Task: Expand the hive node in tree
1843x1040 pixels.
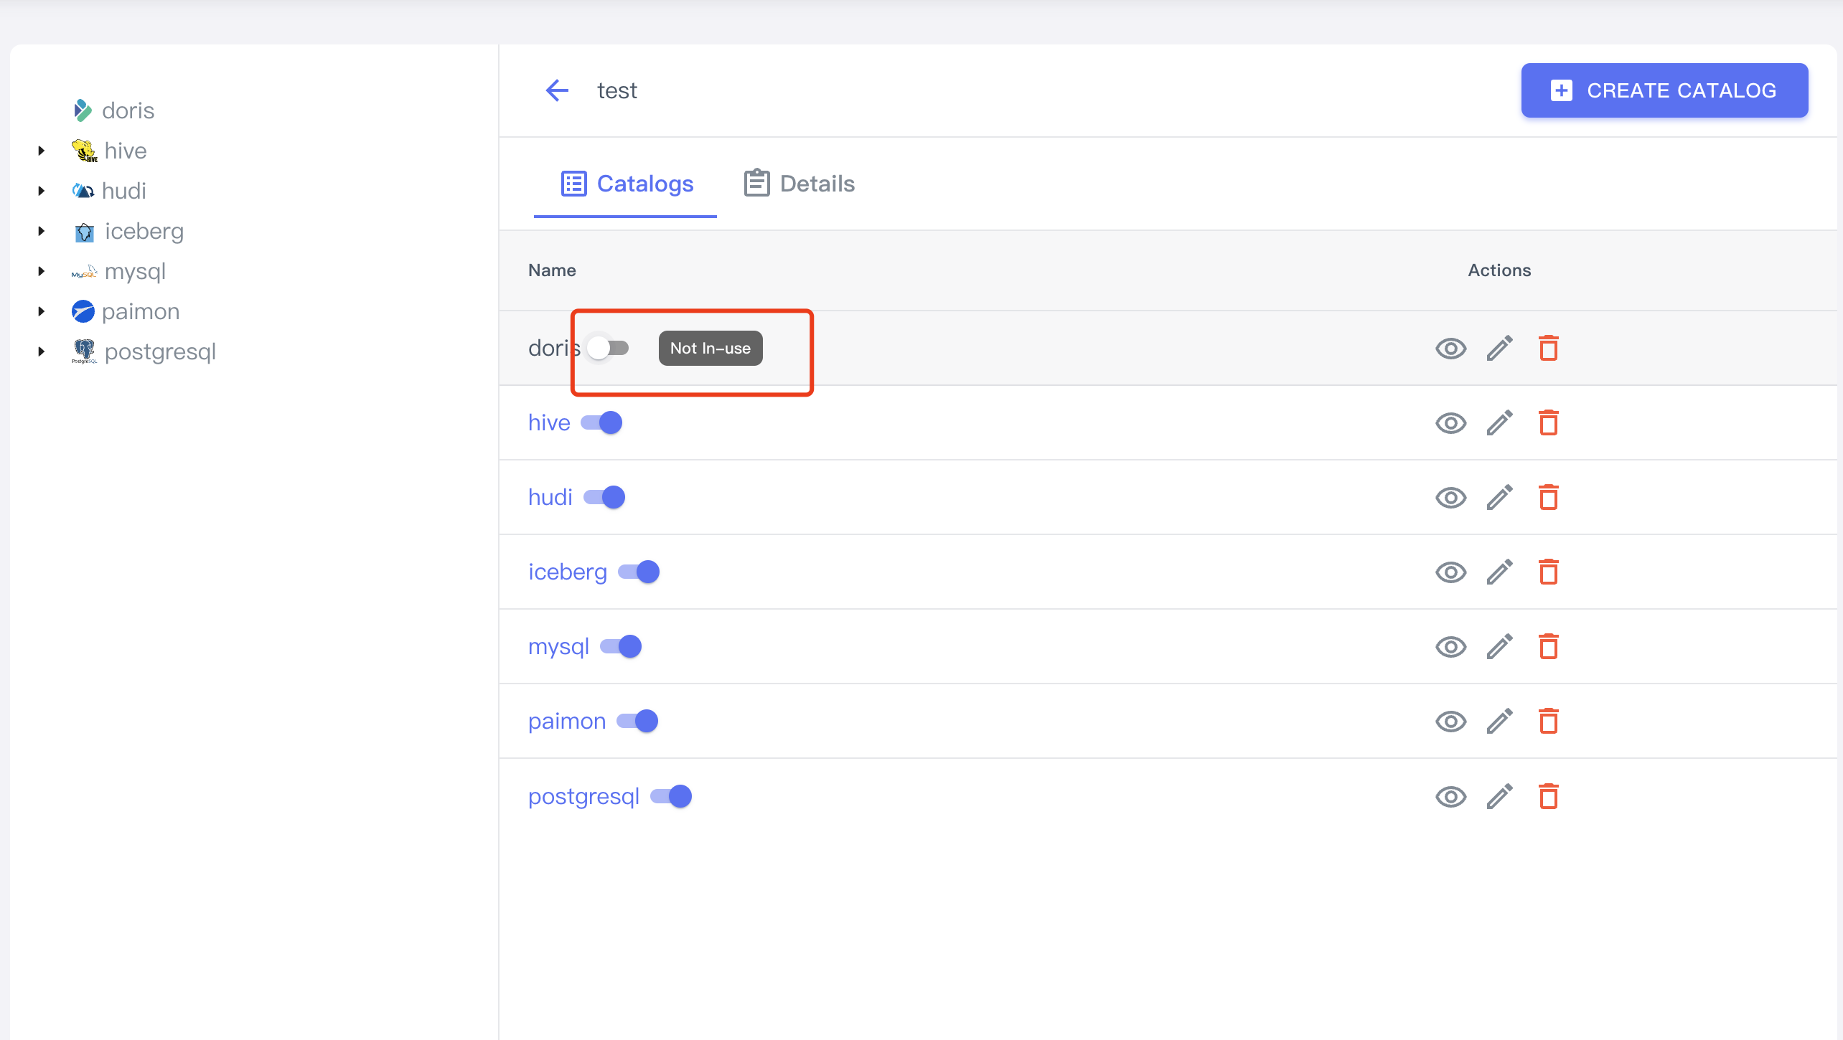Action: [42, 151]
